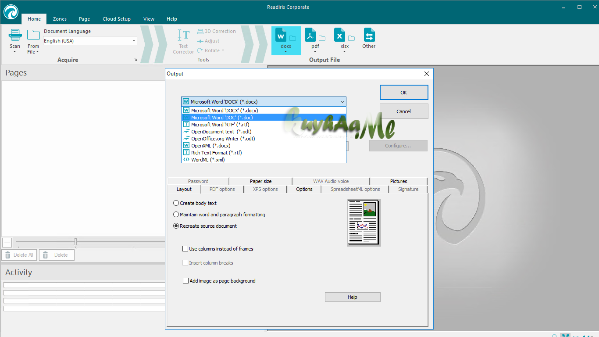
Task: Click the Delete page button
Action: (x=57, y=255)
